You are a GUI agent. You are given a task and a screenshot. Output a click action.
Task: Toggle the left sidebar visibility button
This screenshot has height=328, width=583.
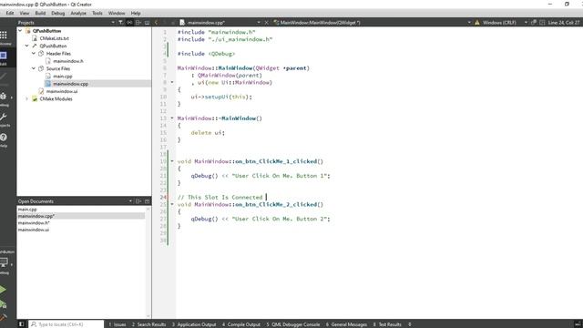(21, 324)
